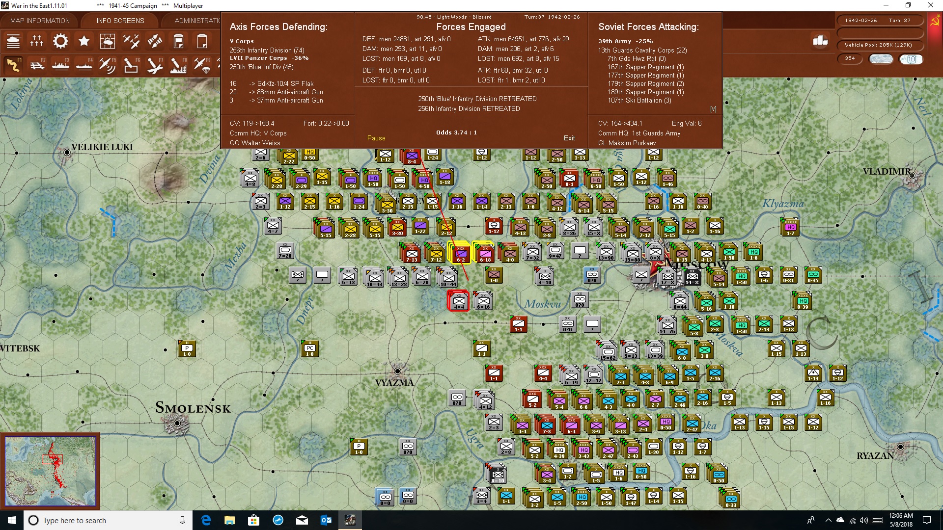Viewport: 943px width, 530px height.
Task: Click the blizzard weather 10 indicator
Action: tap(911, 59)
